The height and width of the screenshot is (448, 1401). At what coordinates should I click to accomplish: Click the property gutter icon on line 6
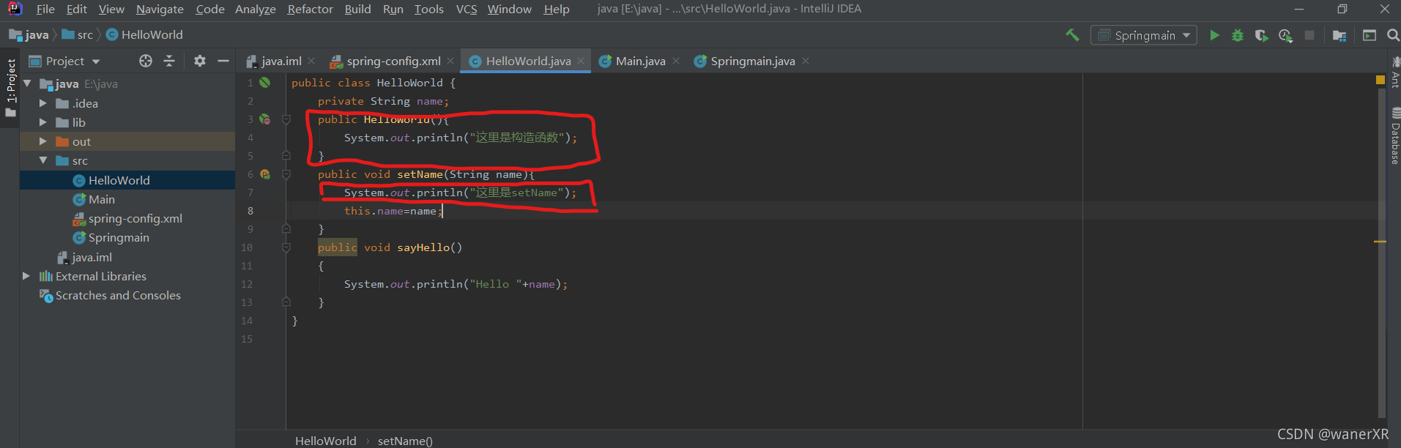click(265, 174)
